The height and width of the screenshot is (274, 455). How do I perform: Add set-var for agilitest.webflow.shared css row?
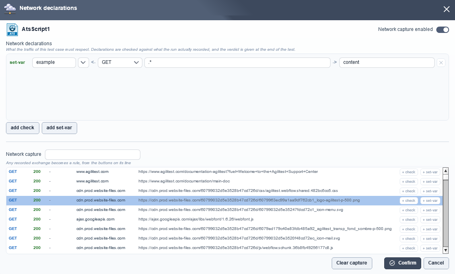tap(430, 191)
